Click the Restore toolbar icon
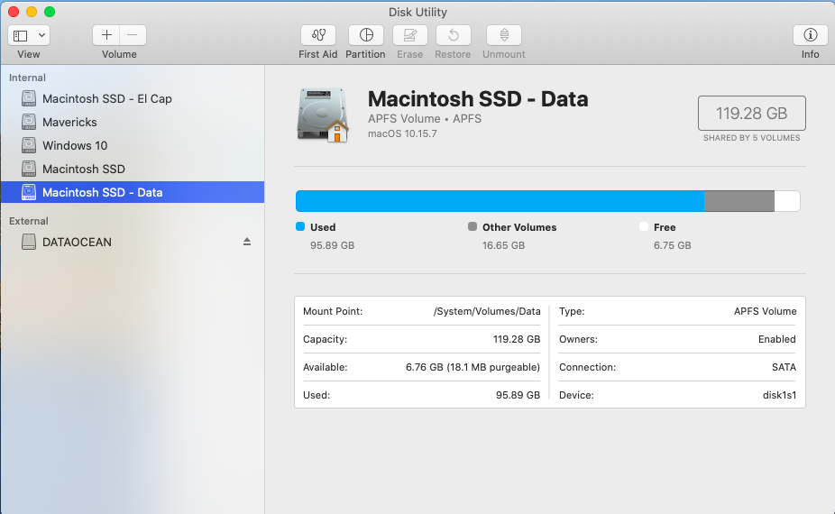Image resolution: width=835 pixels, height=514 pixels. (454, 35)
